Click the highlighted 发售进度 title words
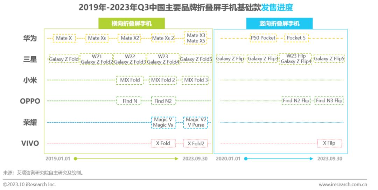Screen dimensions: 378x190 (x=277, y=7)
